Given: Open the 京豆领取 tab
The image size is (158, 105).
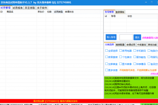Looking at the screenshot, I should (x=30, y=8).
